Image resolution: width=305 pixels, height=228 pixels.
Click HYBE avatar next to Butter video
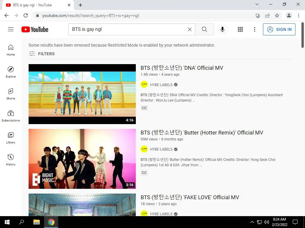coord(144,149)
